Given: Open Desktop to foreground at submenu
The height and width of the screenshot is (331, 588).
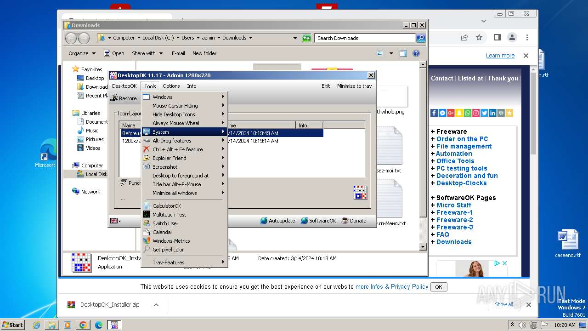Looking at the screenshot, I should (x=185, y=176).
